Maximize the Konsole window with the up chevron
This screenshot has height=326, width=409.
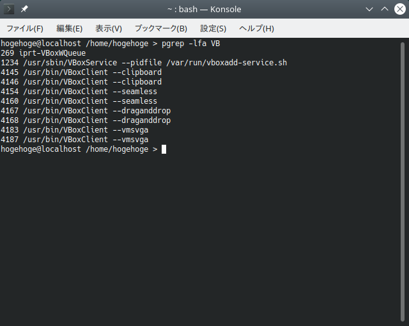(x=385, y=9)
